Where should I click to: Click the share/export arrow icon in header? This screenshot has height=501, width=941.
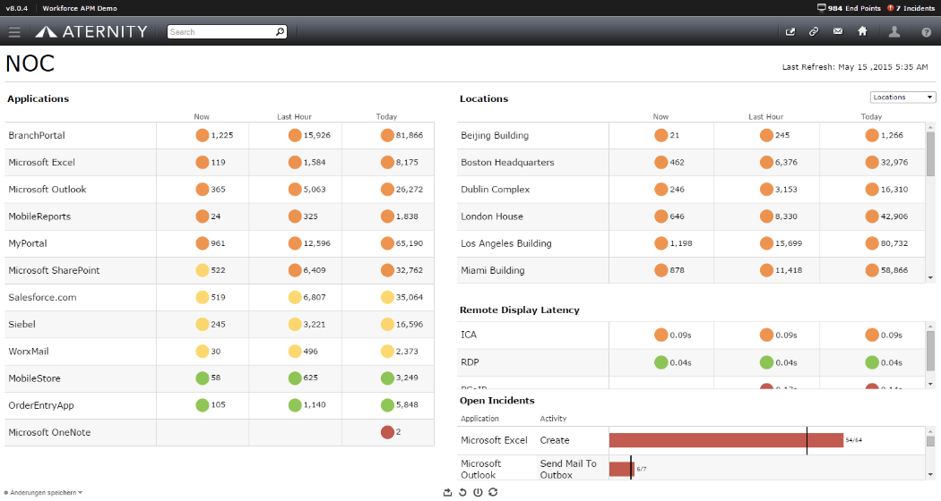[x=790, y=32]
